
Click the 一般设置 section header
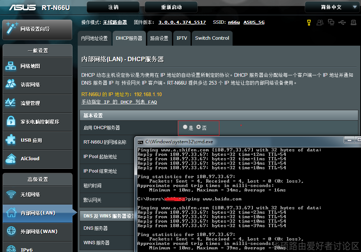pyautogui.click(x=38, y=50)
